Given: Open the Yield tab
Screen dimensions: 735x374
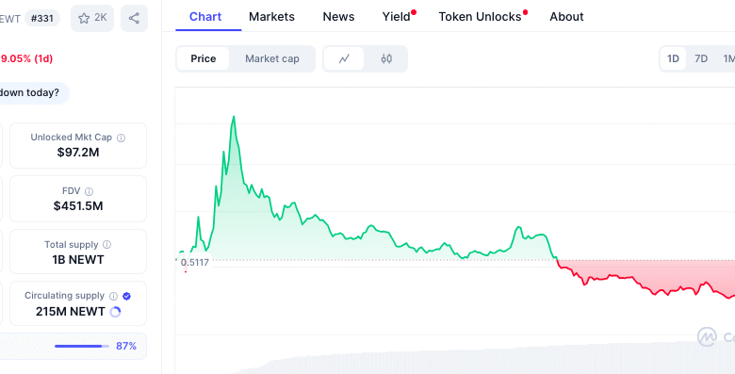Looking at the screenshot, I should click(x=396, y=17).
